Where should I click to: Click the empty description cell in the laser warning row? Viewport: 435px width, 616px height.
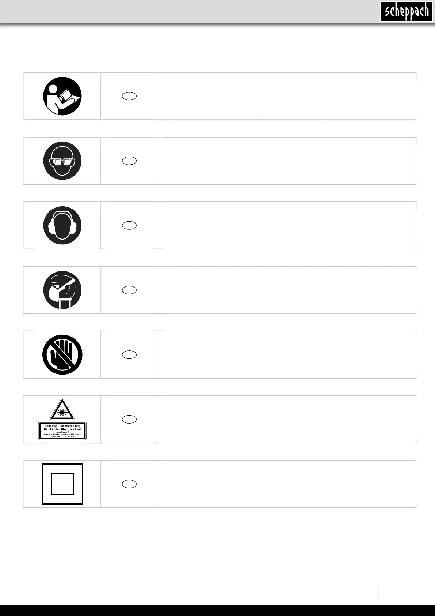287,419
